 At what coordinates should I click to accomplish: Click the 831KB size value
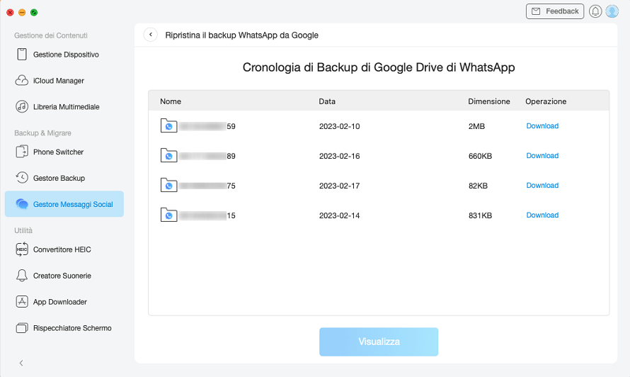(480, 215)
